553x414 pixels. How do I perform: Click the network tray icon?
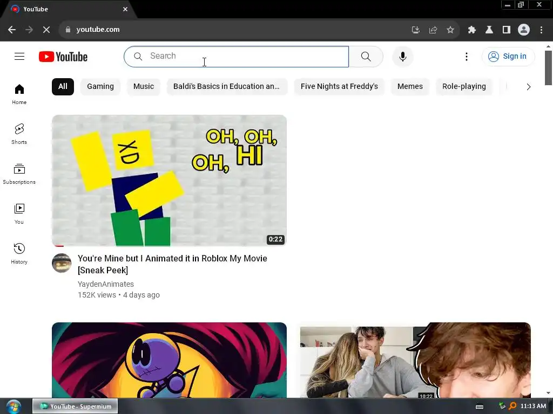click(502, 406)
